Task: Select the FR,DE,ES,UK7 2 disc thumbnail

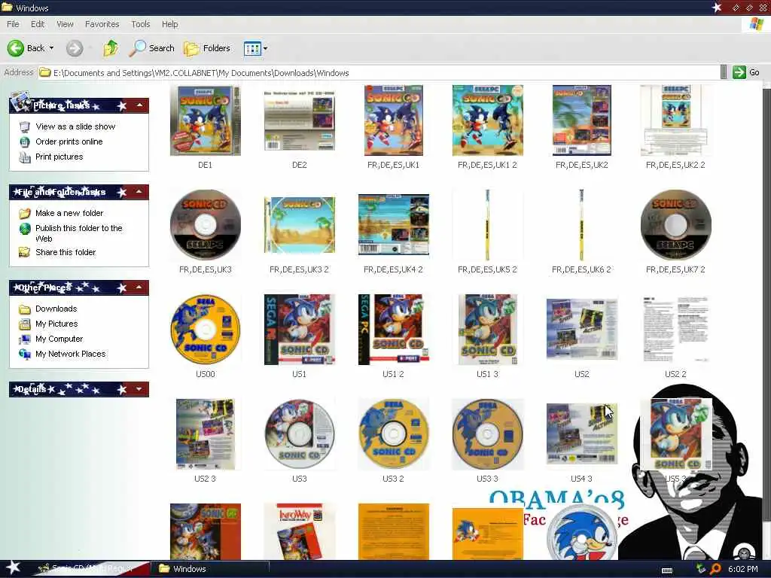Action: [x=675, y=225]
